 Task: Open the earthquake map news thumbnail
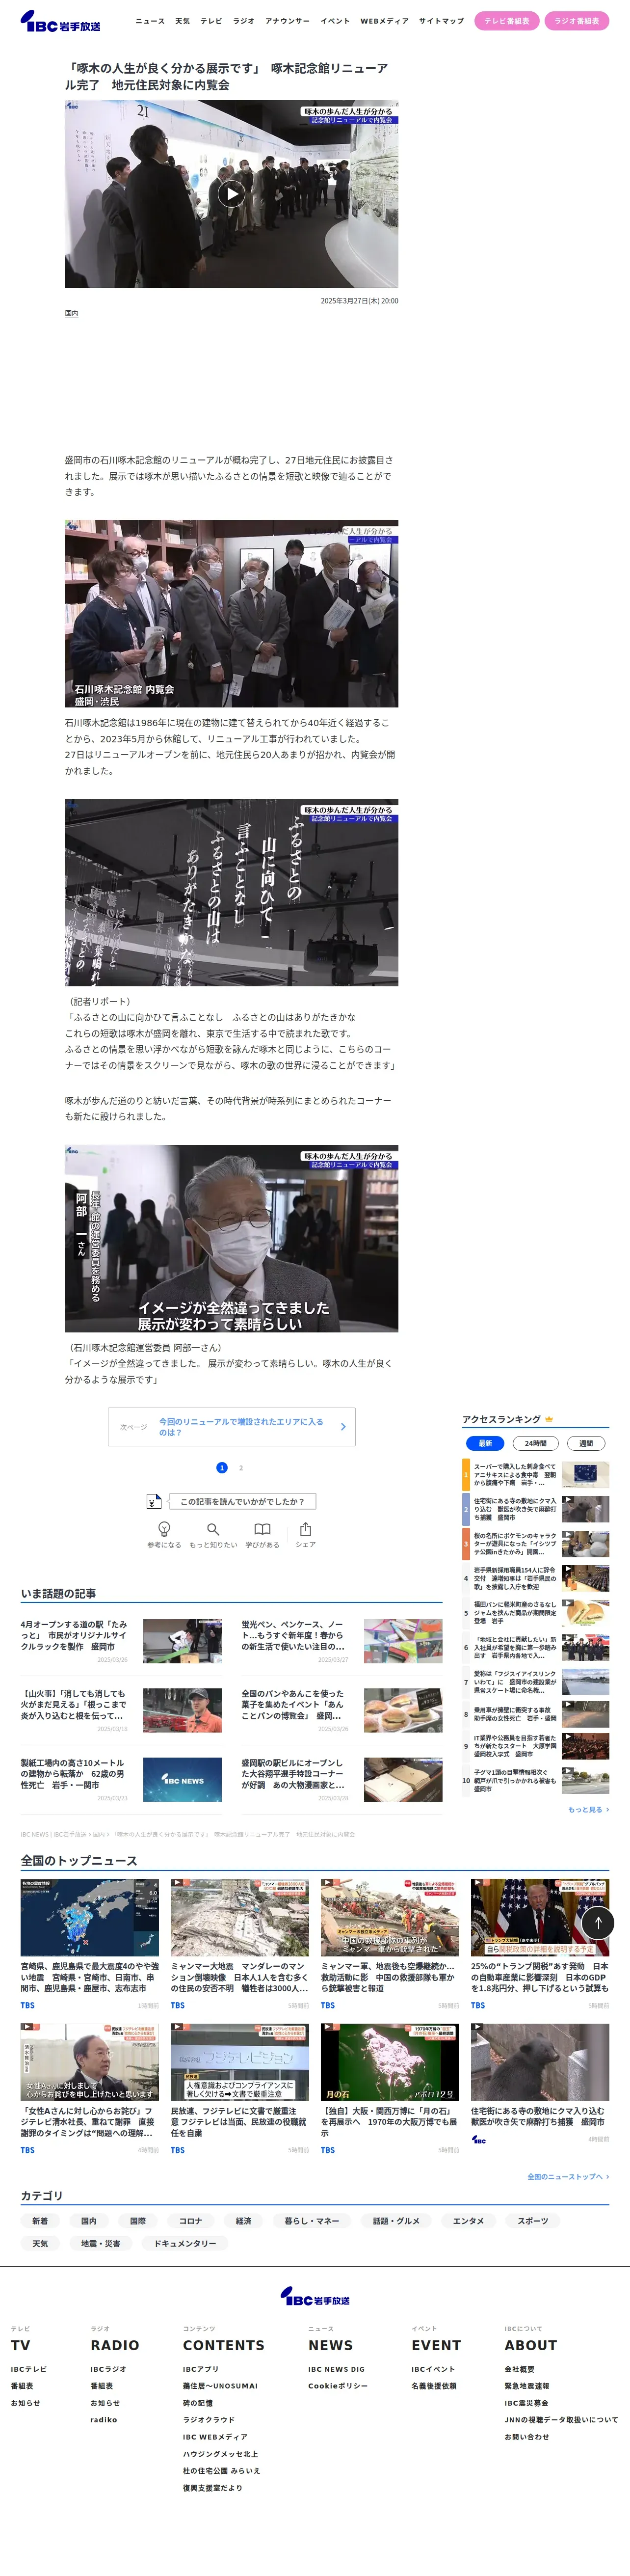tap(90, 1917)
